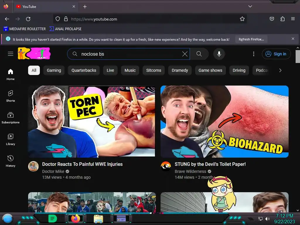Select the Gaming filter chip
300x225 pixels.
pyautogui.click(x=54, y=70)
